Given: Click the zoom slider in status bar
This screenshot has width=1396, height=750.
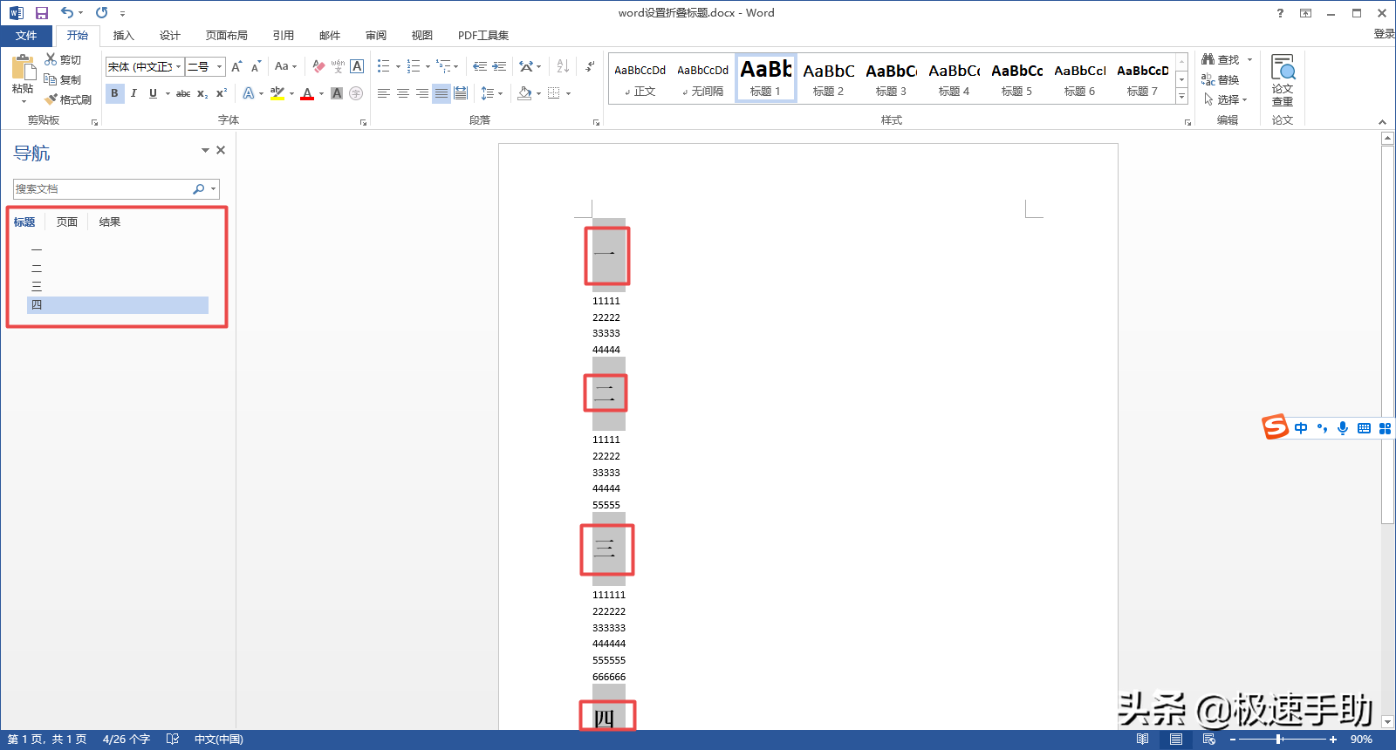Looking at the screenshot, I should [x=1279, y=740].
